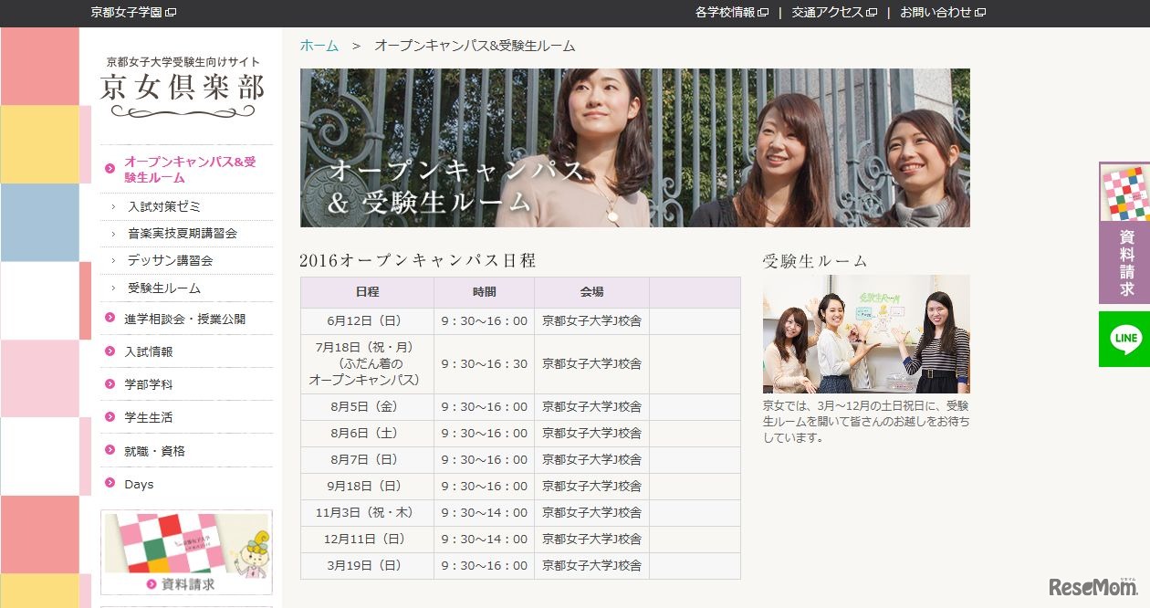Click the LINE icon on the right edge
The height and width of the screenshot is (608, 1150).
click(1124, 339)
